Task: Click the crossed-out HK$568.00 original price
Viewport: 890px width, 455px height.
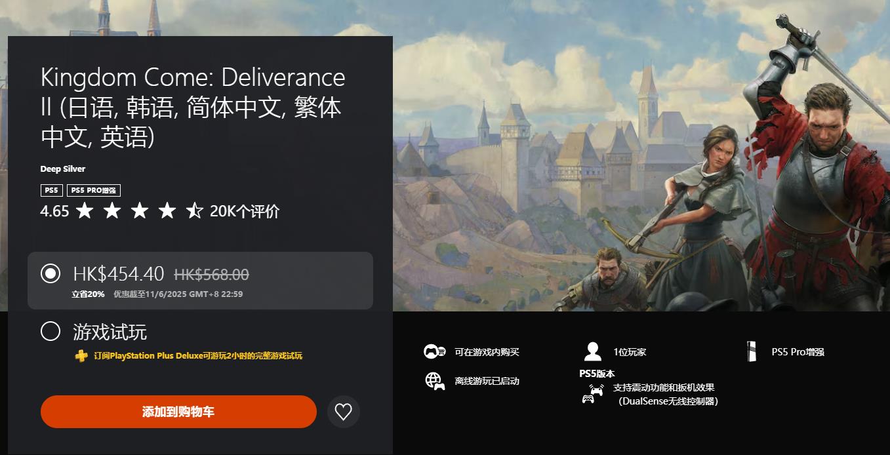Action: tap(211, 274)
